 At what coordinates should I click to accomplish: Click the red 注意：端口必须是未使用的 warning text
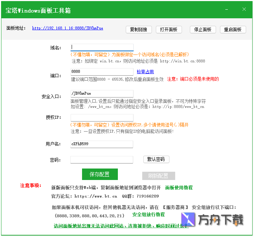[x=193, y=79]
